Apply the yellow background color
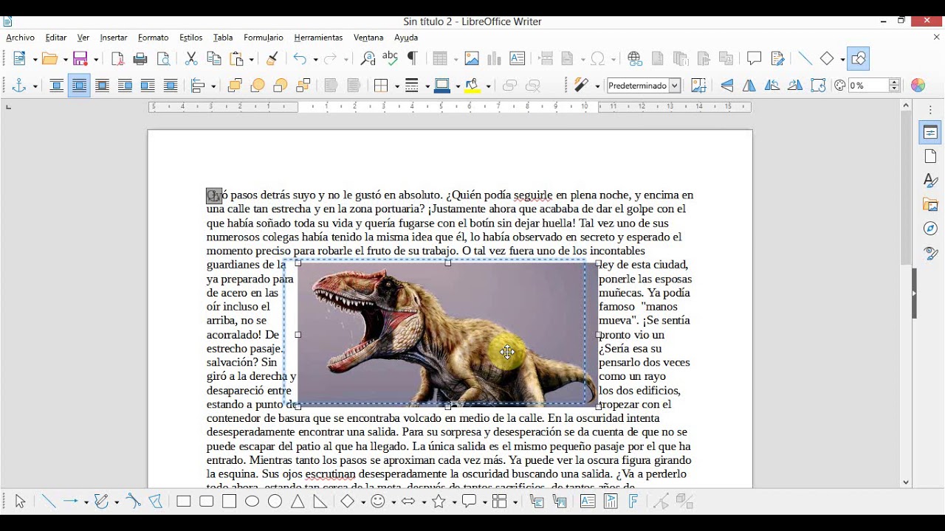 tap(473, 86)
